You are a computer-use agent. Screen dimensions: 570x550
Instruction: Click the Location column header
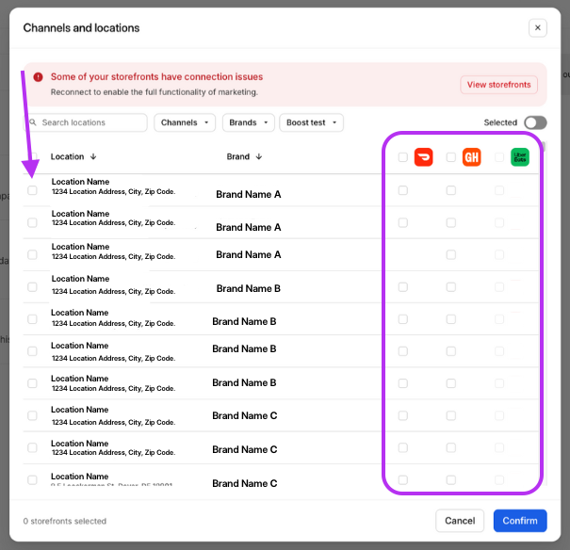[x=67, y=156]
